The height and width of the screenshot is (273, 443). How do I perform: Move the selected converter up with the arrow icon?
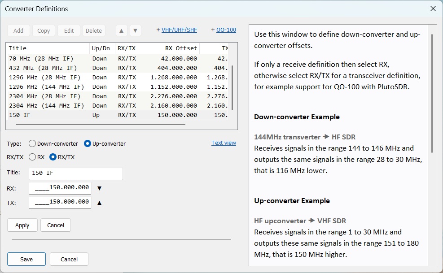pyautogui.click(x=121, y=30)
